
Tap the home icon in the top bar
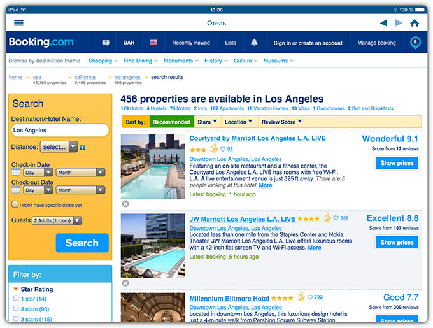(x=415, y=23)
